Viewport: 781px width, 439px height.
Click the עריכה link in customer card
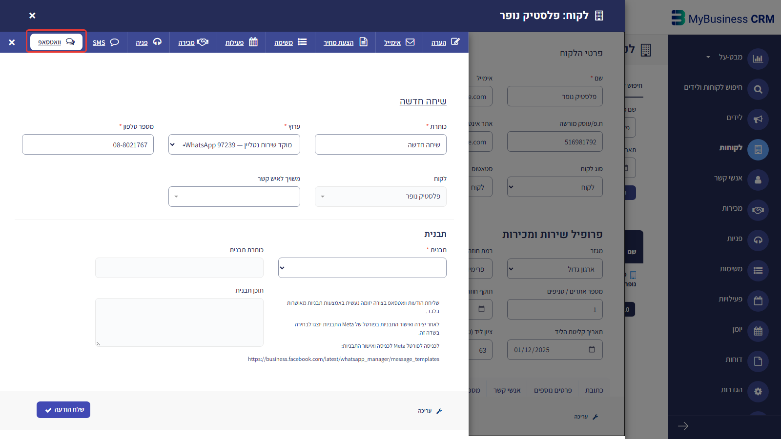586,417
